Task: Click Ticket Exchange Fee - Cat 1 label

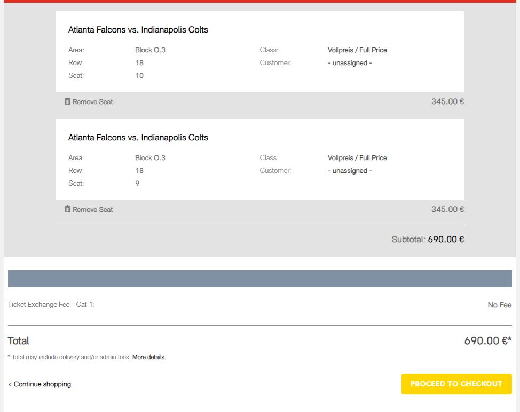Action: pyautogui.click(x=51, y=304)
